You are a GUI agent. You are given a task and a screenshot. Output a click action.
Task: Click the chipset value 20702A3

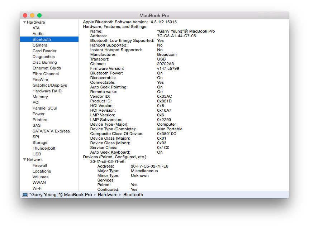pos(165,64)
